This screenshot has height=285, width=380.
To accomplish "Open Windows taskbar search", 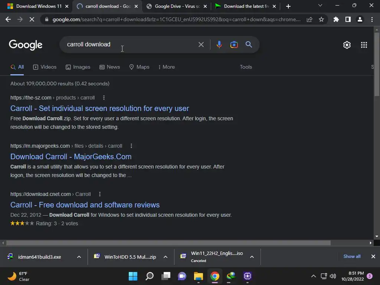I will click(150, 276).
